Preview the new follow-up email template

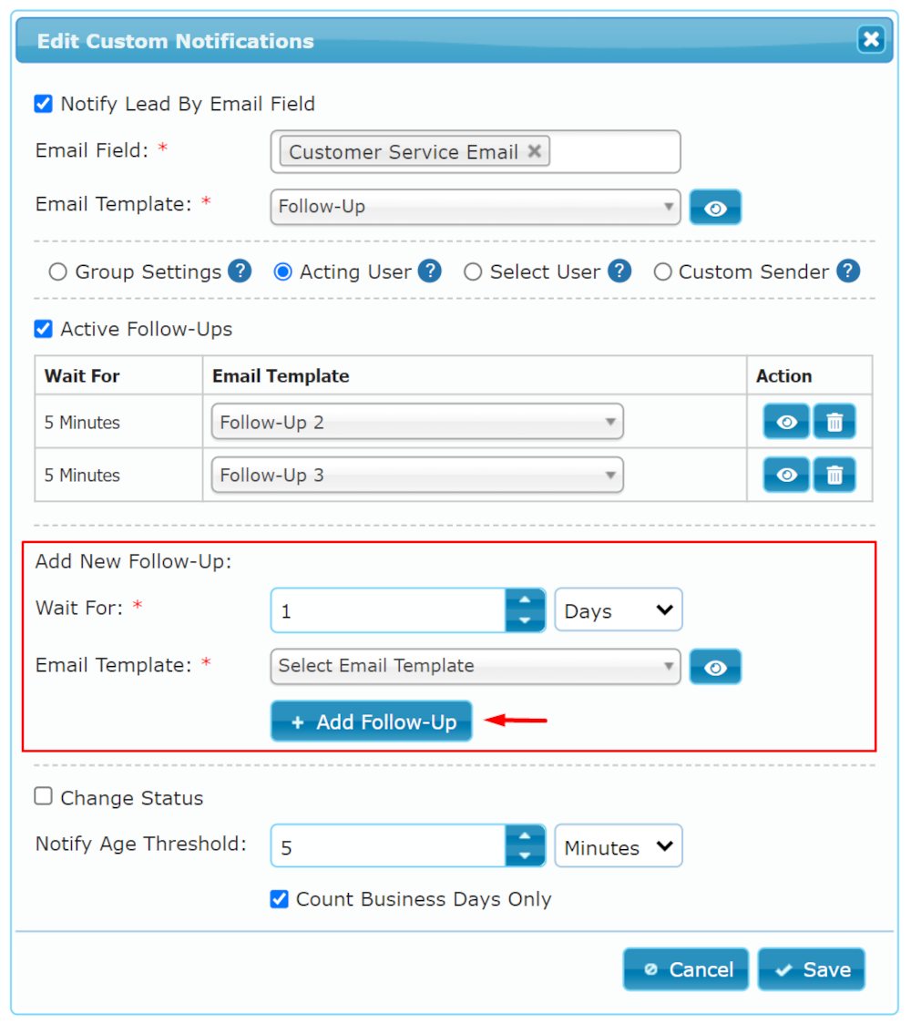[715, 667]
